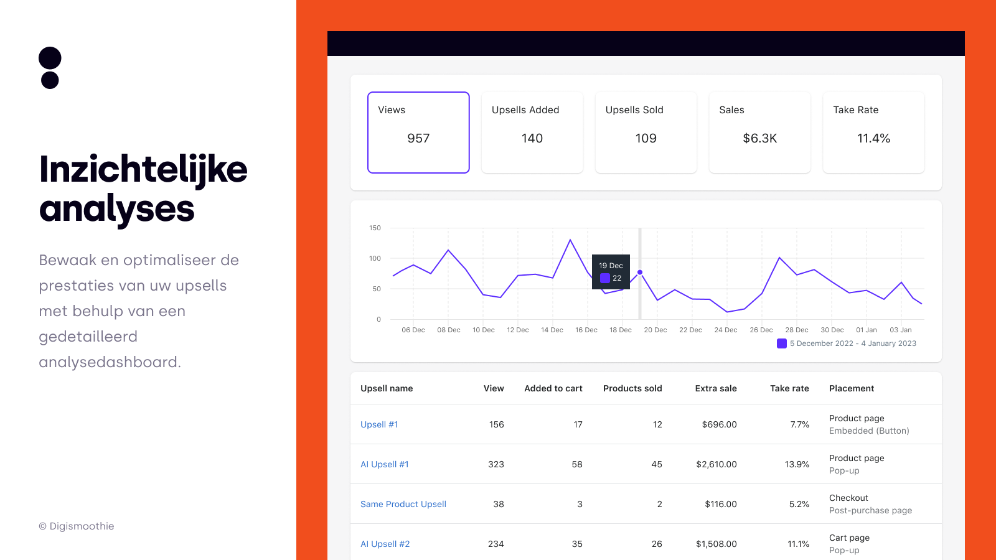Select the Upsells Sold metric card
The width and height of the screenshot is (996, 560).
point(646,133)
